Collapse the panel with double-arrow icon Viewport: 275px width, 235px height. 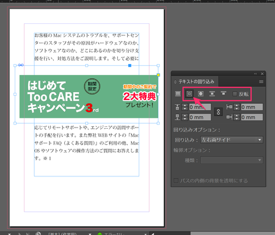(x=255, y=74)
